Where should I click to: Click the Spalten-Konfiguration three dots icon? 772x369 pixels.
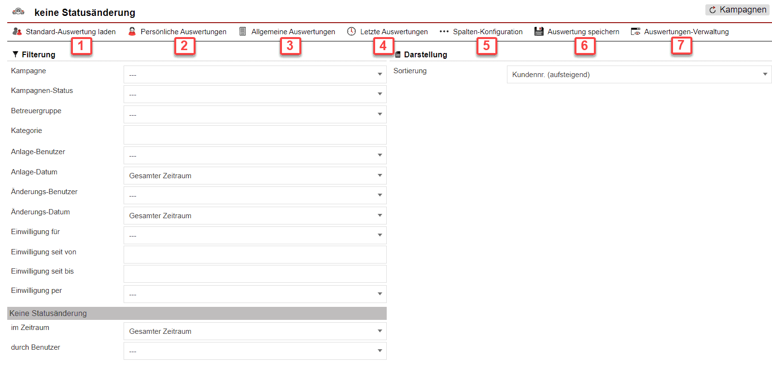(444, 31)
